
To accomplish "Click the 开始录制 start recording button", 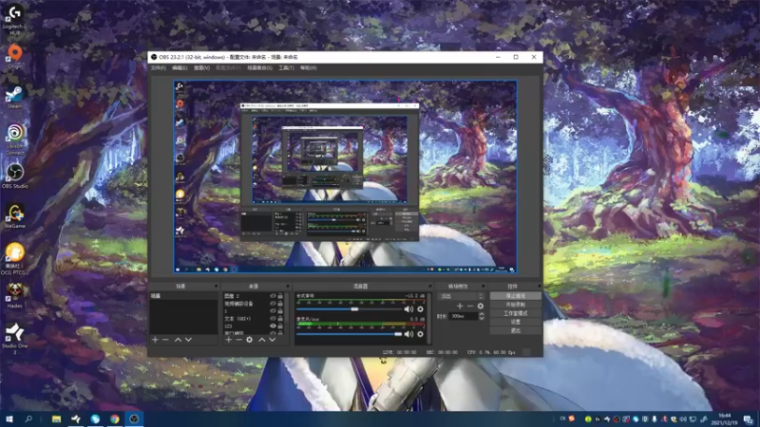I will pos(515,305).
